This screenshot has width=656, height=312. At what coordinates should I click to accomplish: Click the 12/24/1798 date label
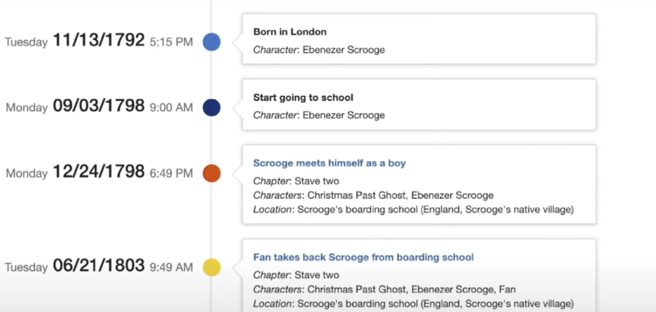click(x=99, y=172)
